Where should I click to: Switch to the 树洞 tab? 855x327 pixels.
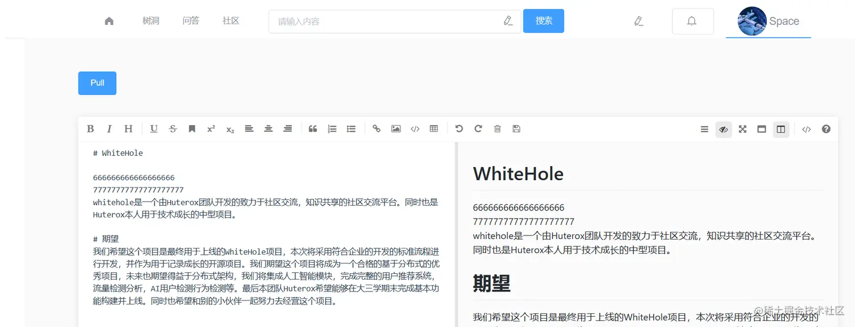tap(151, 21)
